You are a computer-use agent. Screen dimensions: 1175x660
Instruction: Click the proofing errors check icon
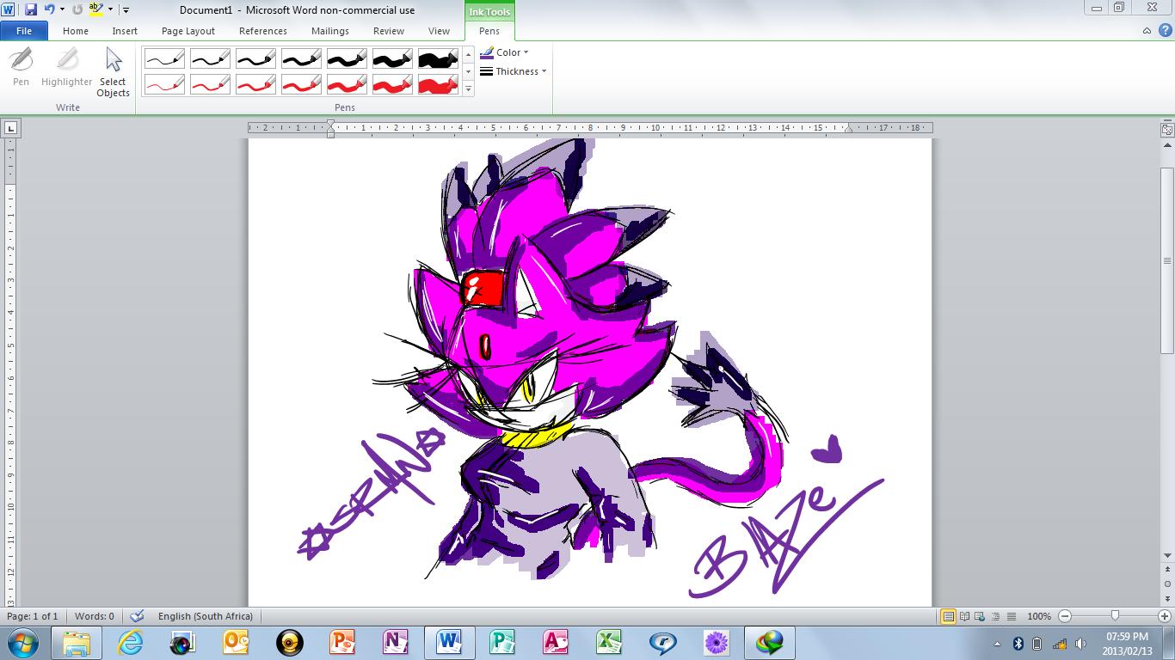coord(137,616)
